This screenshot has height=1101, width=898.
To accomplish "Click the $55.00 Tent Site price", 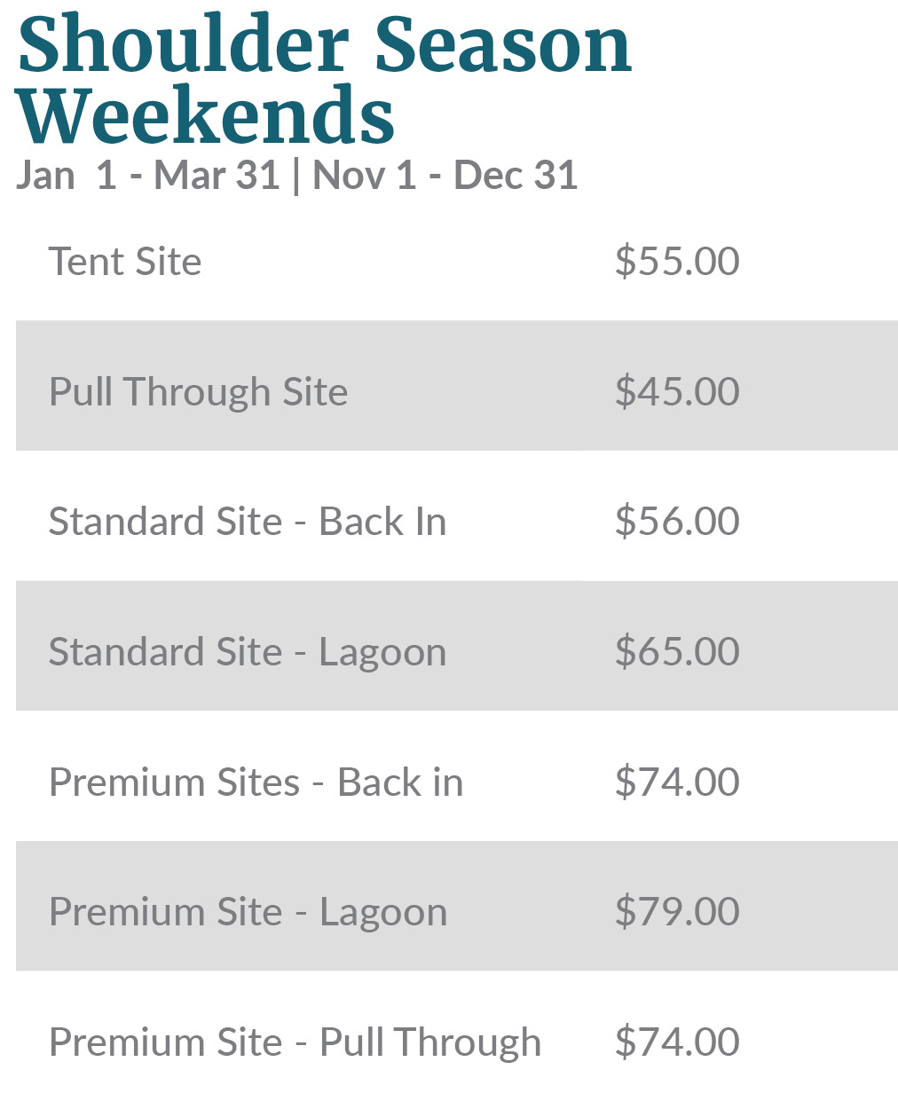I will [677, 262].
